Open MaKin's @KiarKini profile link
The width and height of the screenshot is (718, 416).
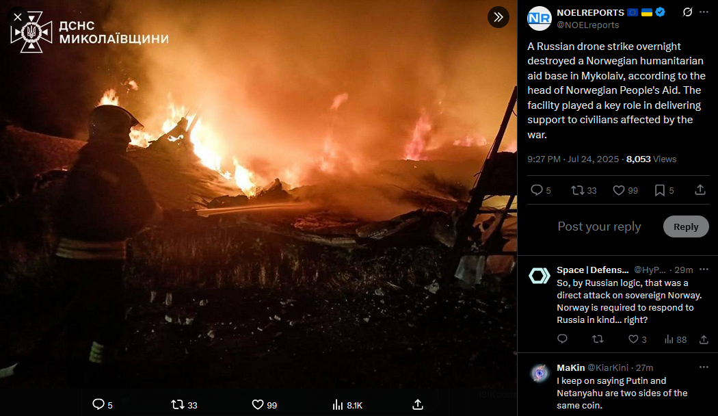(608, 367)
